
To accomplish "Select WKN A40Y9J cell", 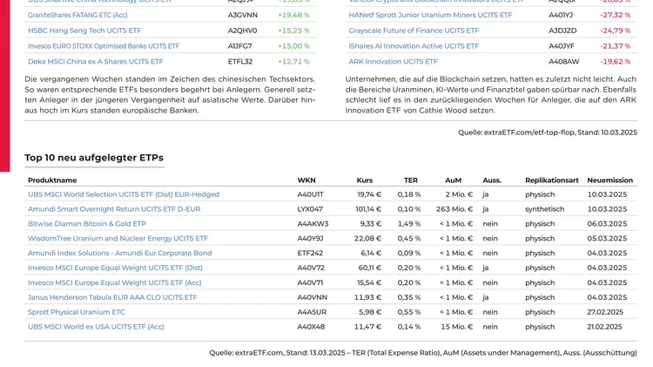I will pos(310,238).
